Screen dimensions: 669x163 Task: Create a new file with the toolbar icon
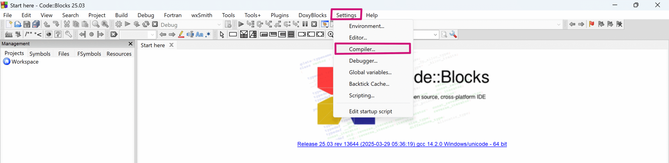pyautogui.click(x=9, y=24)
